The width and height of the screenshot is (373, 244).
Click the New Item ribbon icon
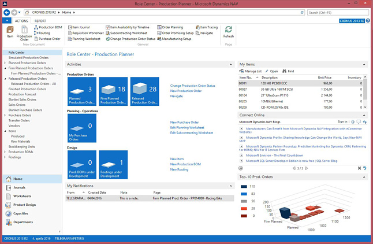[x=10, y=32]
